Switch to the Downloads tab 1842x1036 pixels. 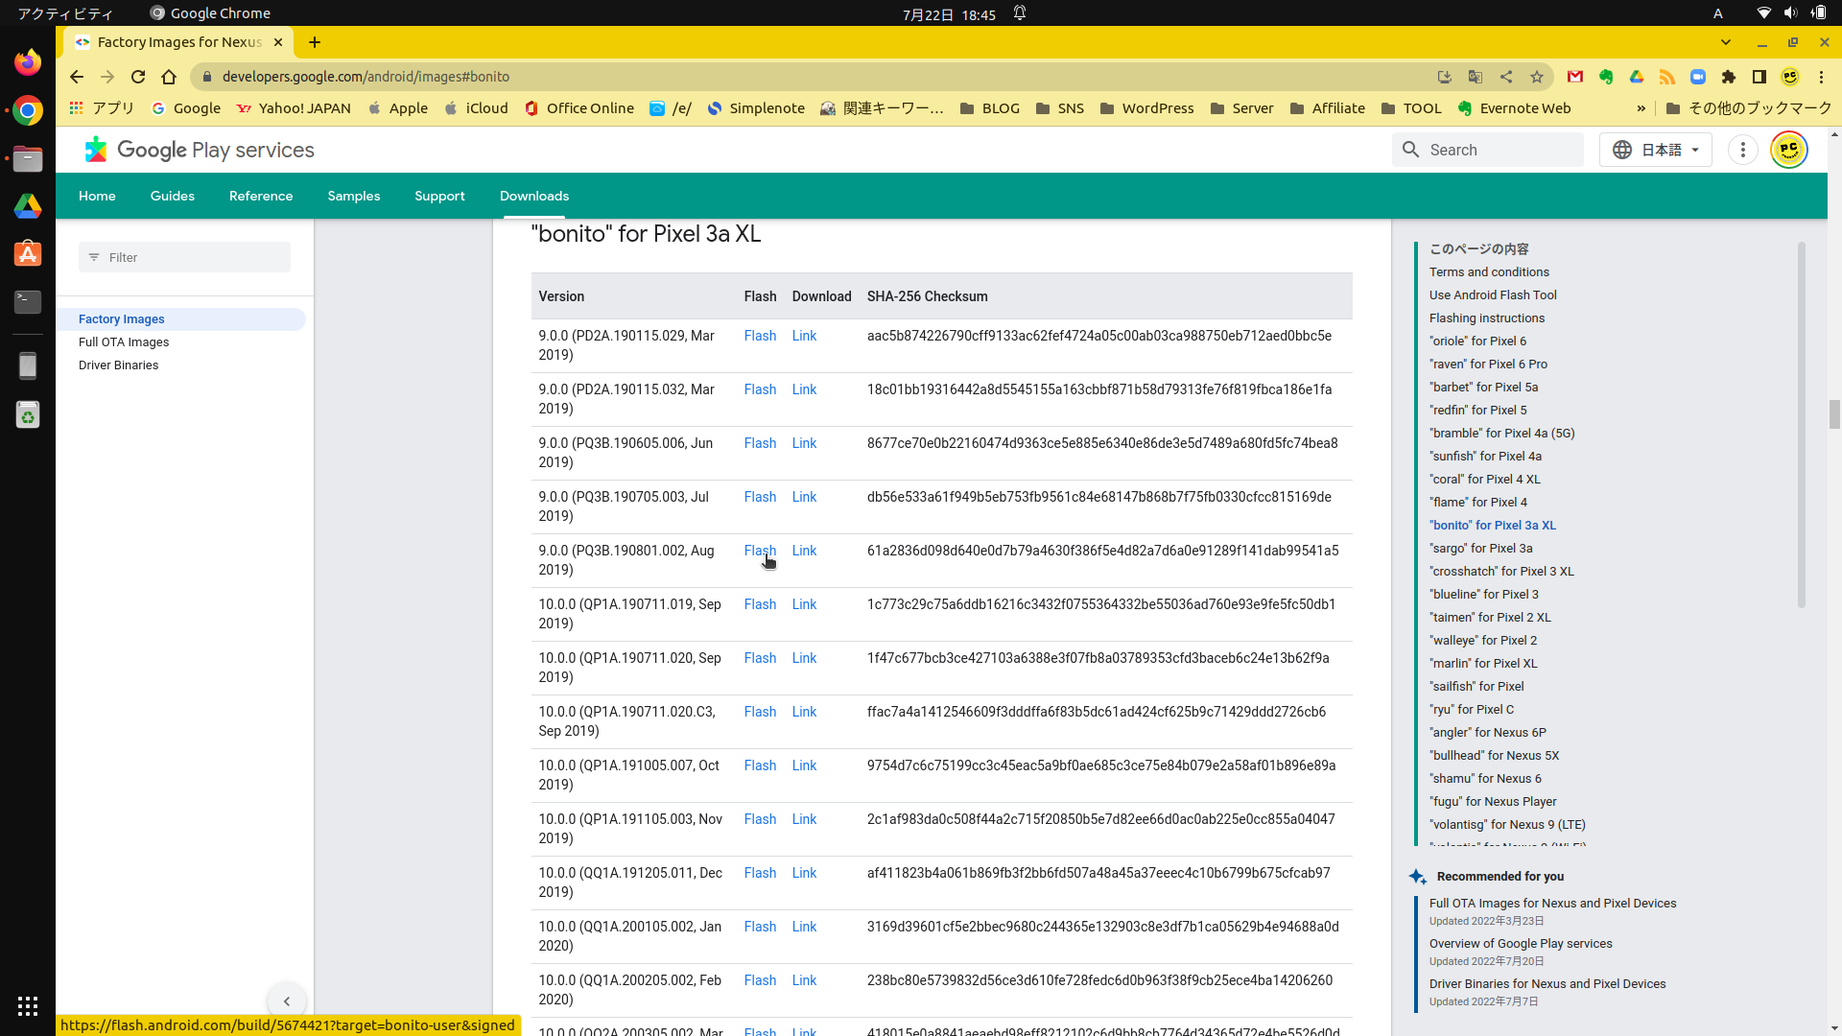click(533, 196)
